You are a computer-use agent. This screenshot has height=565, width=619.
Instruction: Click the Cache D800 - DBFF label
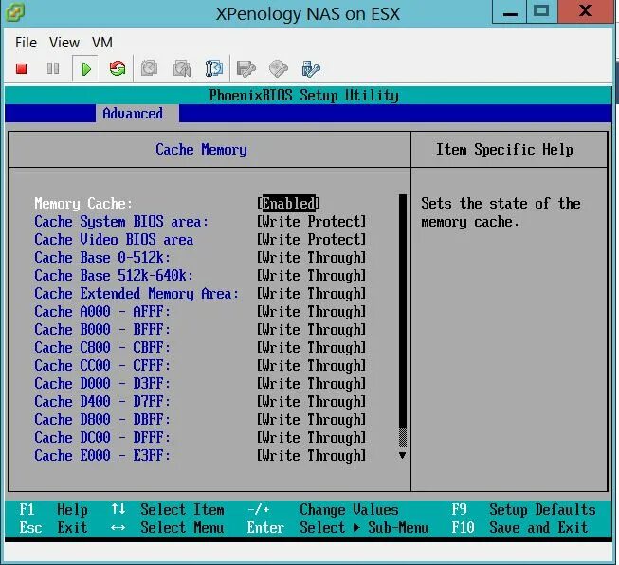click(x=102, y=419)
